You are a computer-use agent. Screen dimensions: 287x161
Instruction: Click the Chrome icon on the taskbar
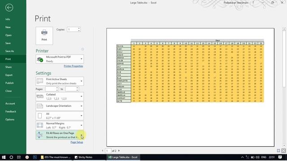click(27, 157)
